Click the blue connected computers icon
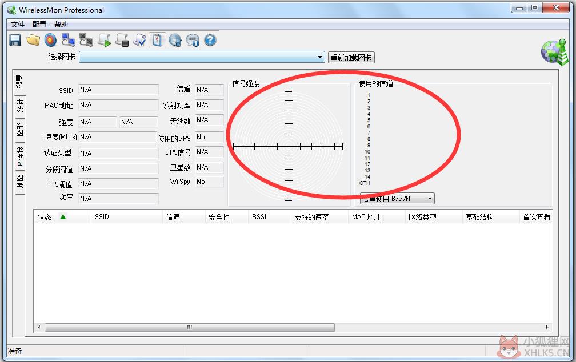The image size is (576, 362). (69, 40)
